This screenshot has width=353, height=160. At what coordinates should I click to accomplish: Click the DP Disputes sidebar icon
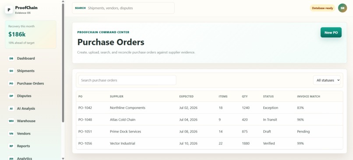coord(11,96)
